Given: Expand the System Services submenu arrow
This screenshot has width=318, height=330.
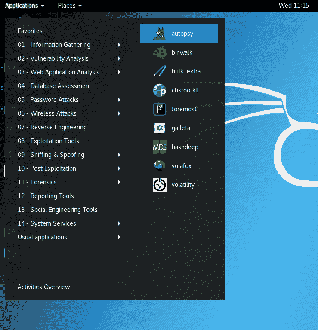Looking at the screenshot, I should [x=119, y=223].
